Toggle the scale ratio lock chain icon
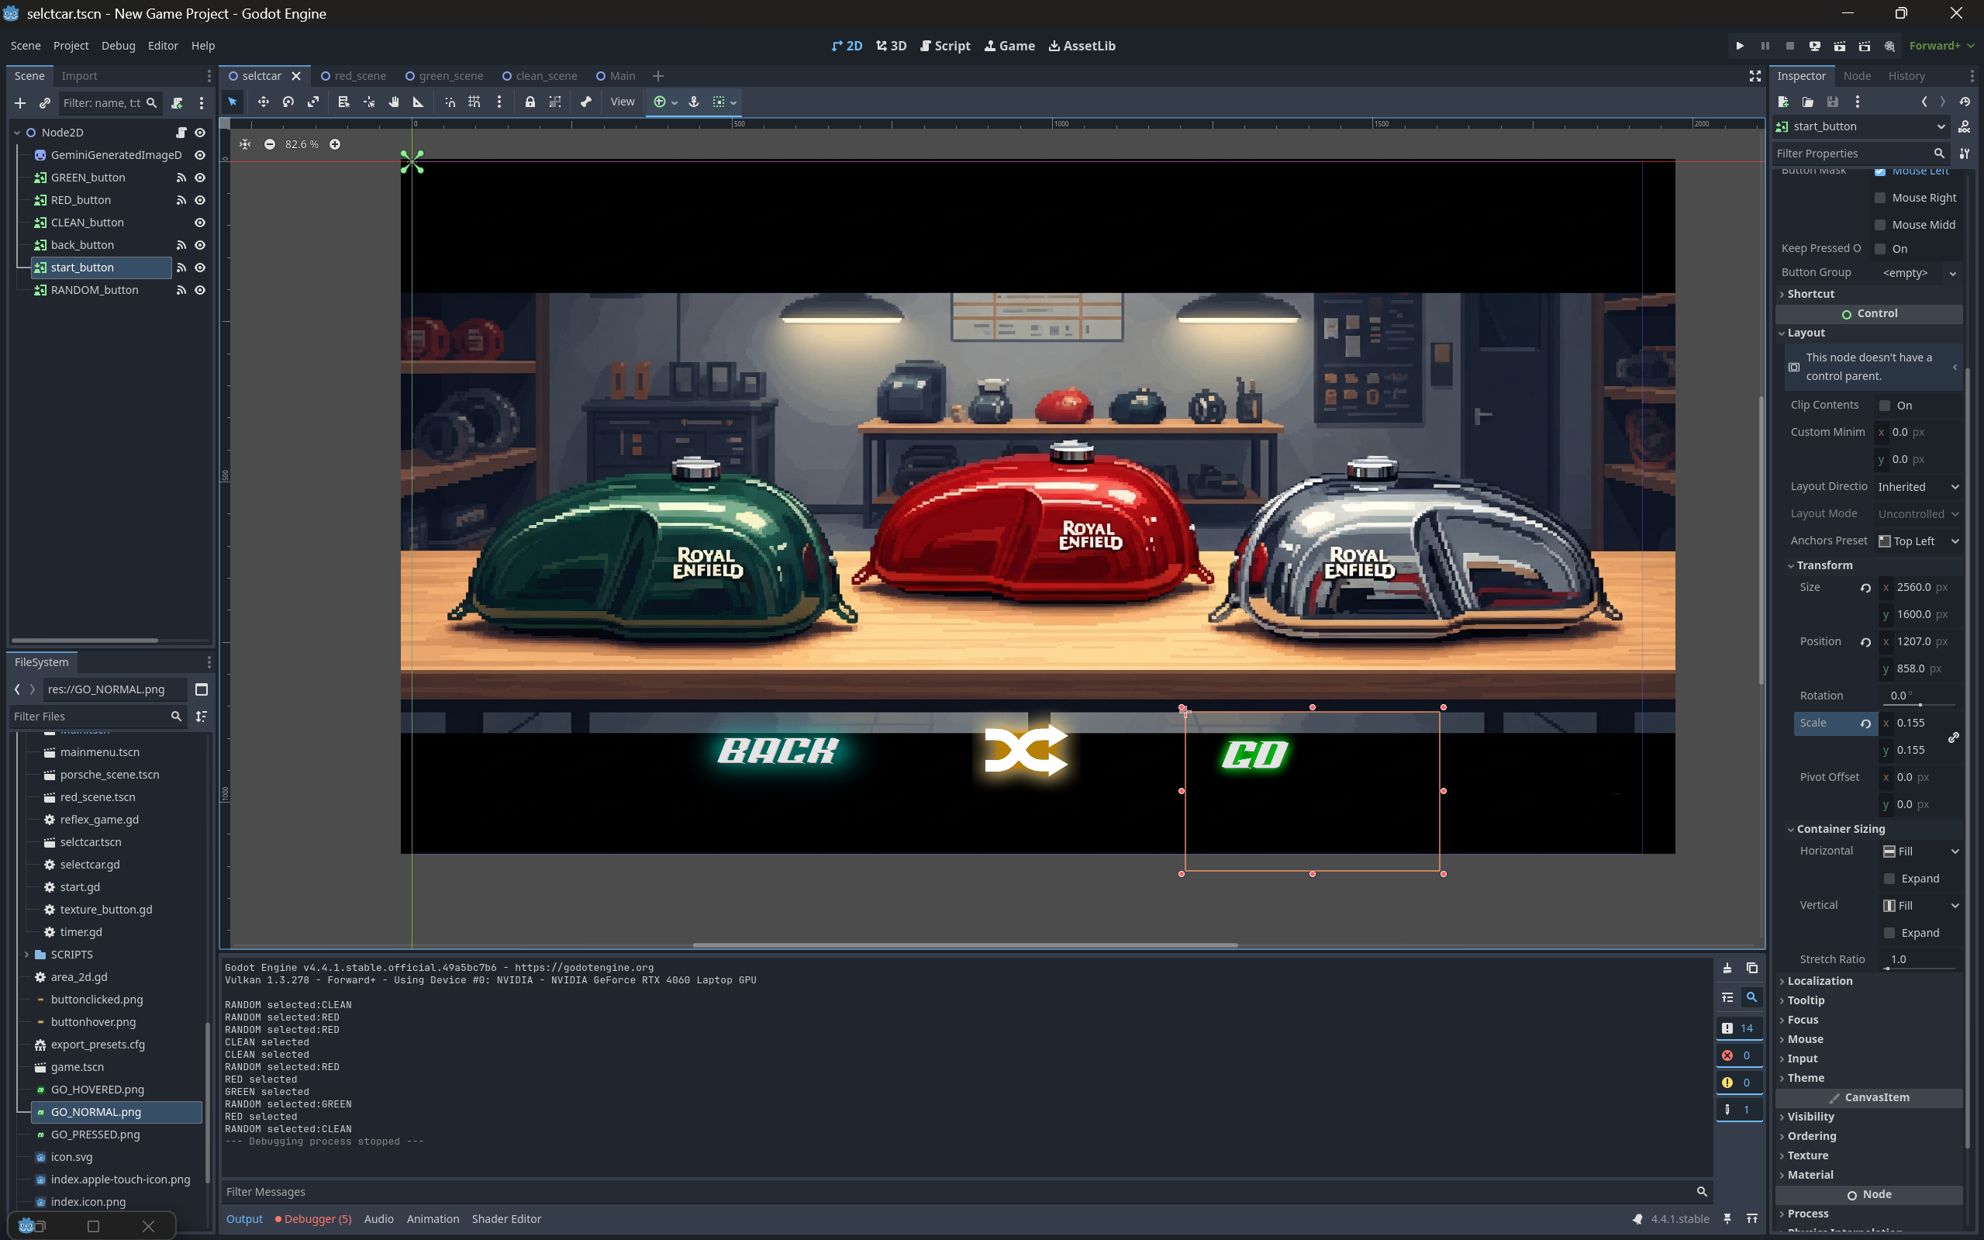This screenshot has height=1240, width=1984. coord(1954,737)
